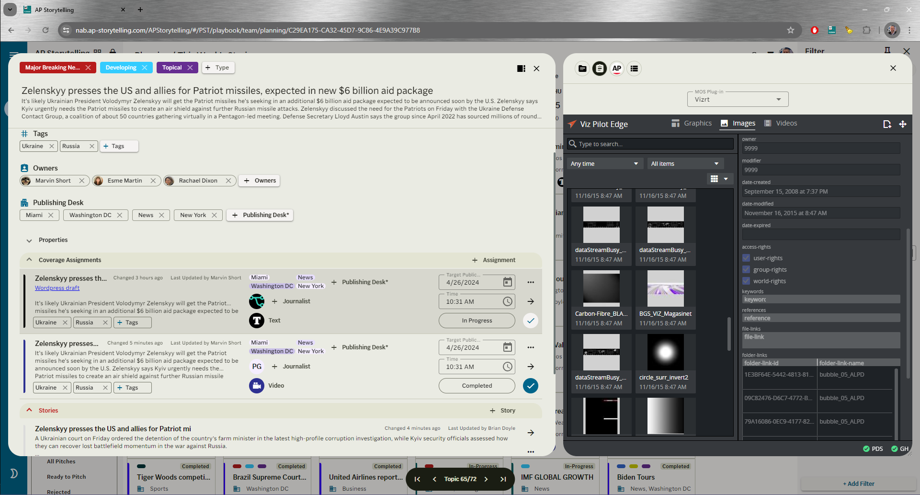The width and height of the screenshot is (920, 495).
Task: Click the move/detach icon in Viz Pilot Edge
Action: point(904,124)
